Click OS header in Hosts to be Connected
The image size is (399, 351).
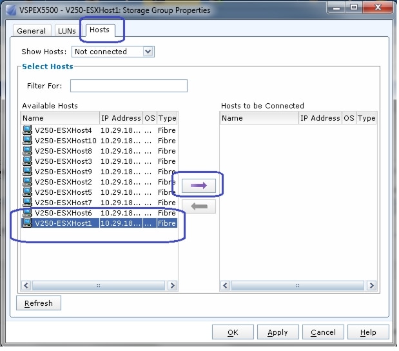point(349,118)
